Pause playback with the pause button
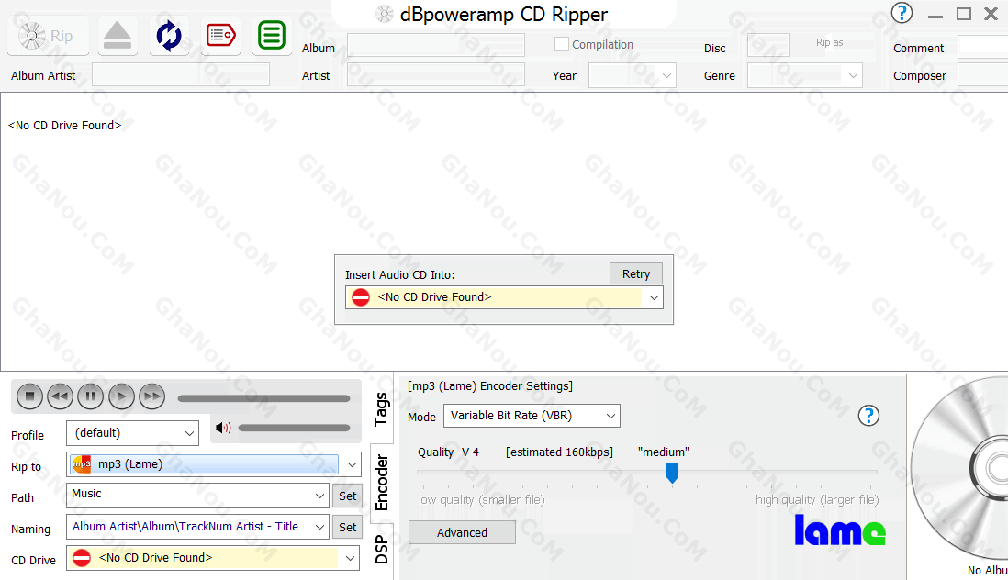The image size is (1008, 580). 91,396
